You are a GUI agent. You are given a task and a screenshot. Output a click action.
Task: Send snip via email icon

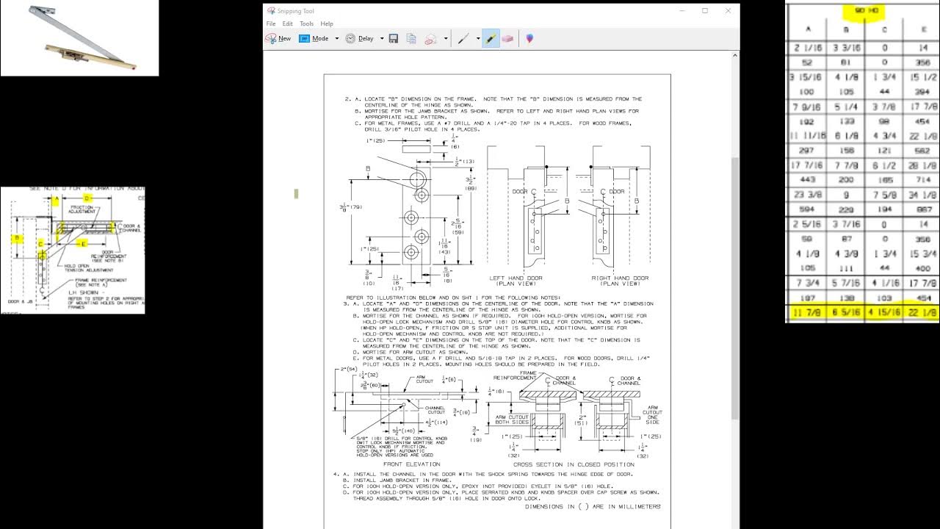point(431,38)
